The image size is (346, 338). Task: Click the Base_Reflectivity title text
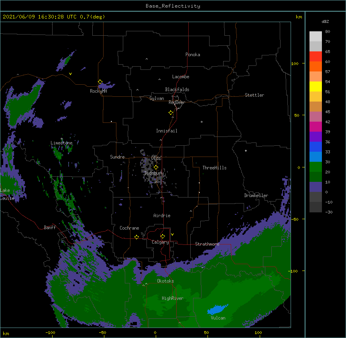pos(173,6)
